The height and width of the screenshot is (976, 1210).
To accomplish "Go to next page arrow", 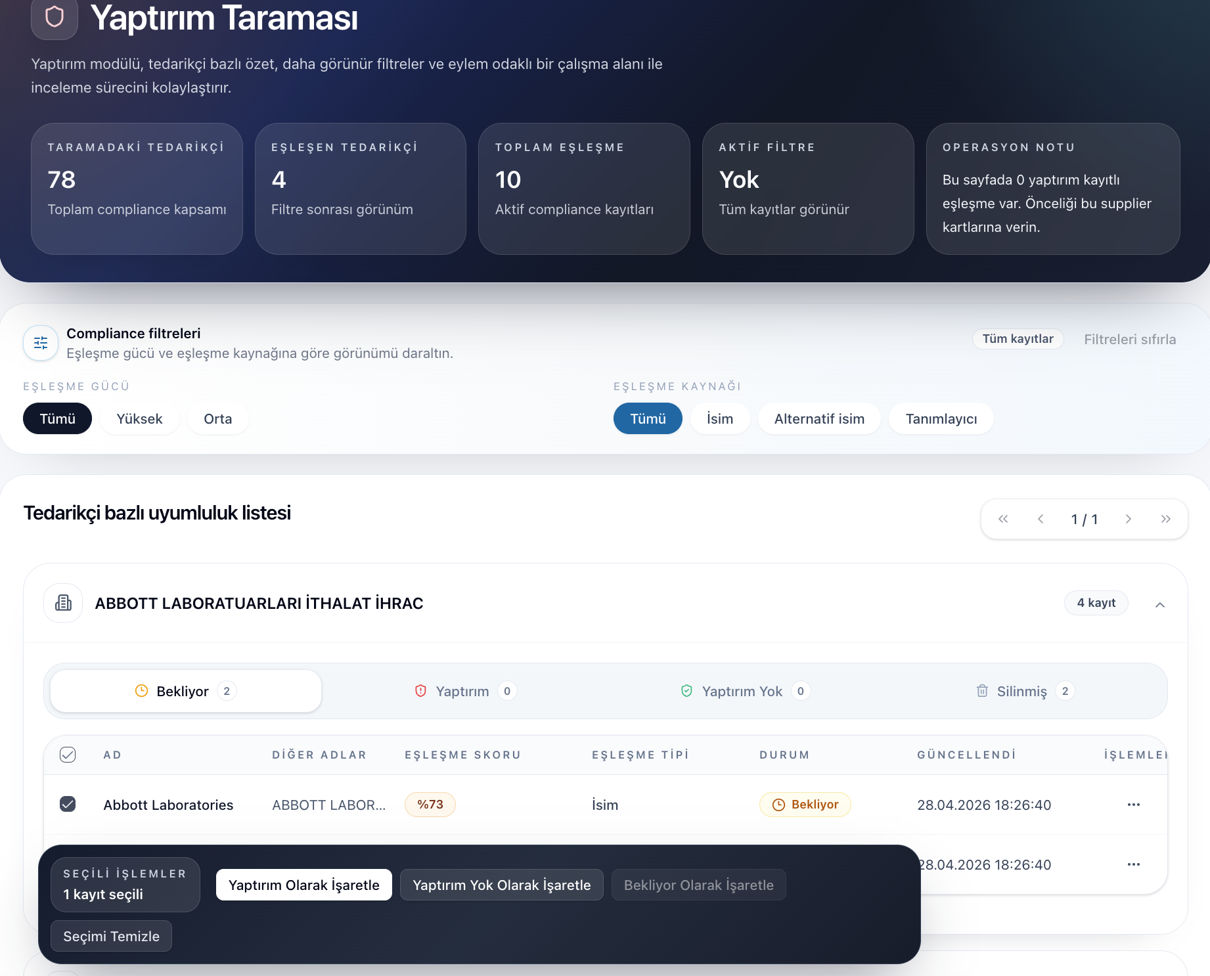I will [1129, 519].
